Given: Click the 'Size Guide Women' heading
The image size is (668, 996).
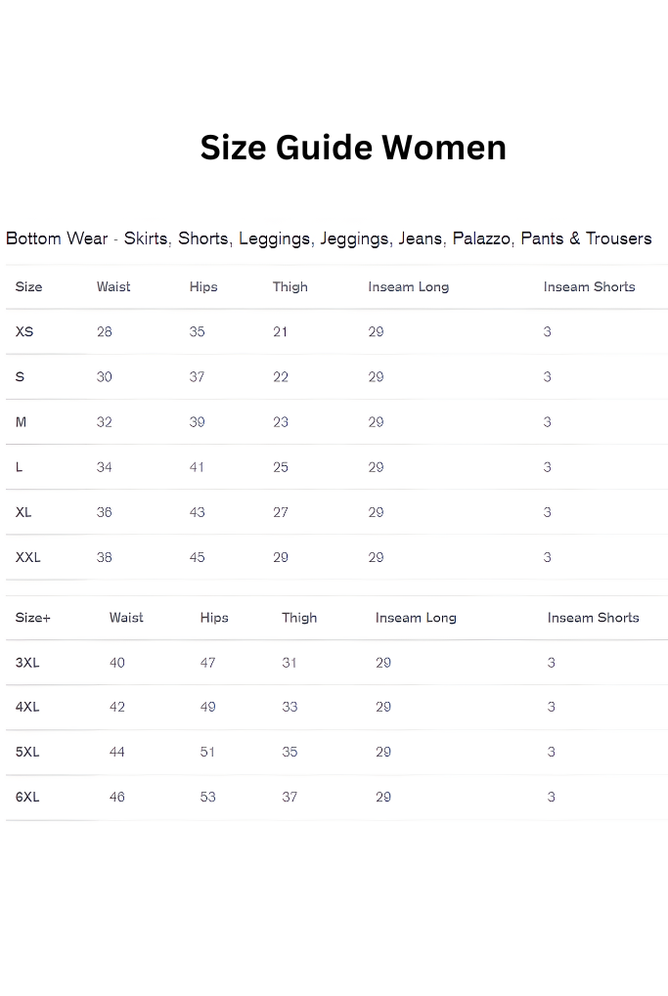Looking at the screenshot, I should [353, 148].
